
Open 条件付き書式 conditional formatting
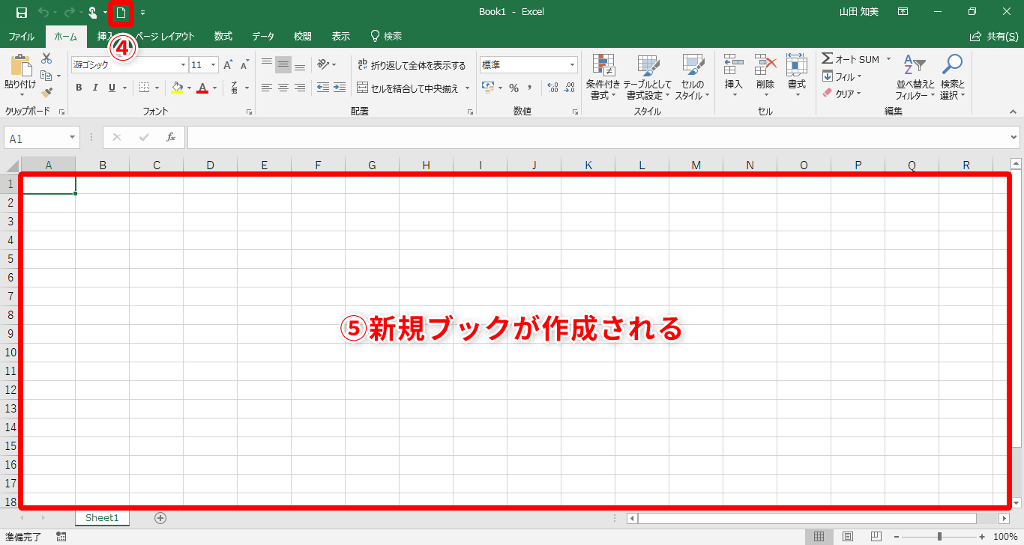pyautogui.click(x=603, y=77)
